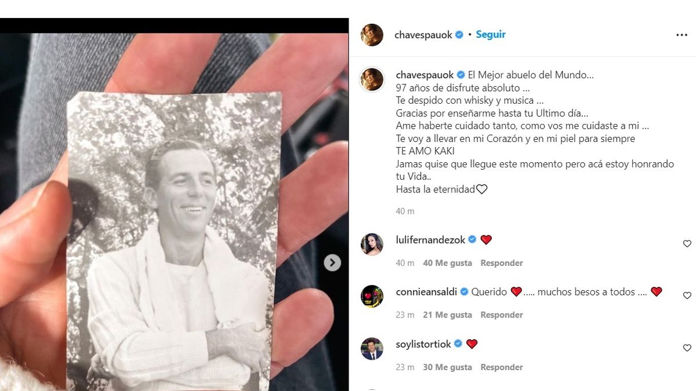This screenshot has height=391, width=696.
Task: Like soylistortiok's comment with heart icon
Action: tap(687, 348)
